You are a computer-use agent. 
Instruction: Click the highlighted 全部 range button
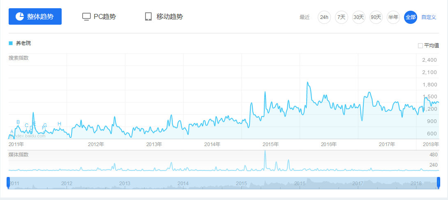tap(411, 17)
